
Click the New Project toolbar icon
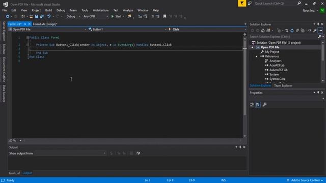pyautogui.click(x=23, y=16)
